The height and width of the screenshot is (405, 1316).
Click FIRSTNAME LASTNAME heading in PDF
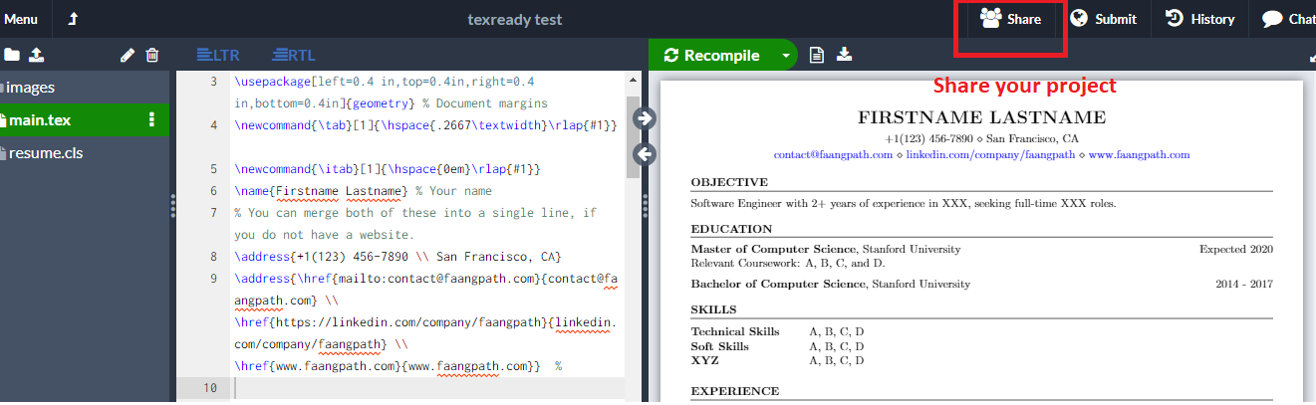click(981, 117)
